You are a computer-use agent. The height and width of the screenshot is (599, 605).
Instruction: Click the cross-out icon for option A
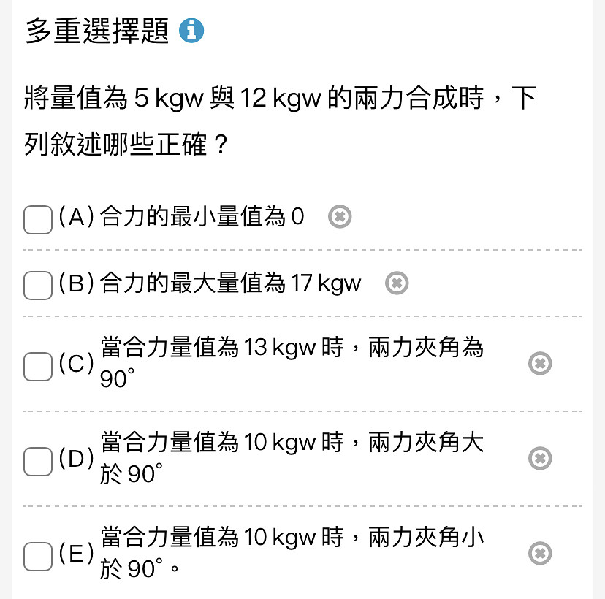[340, 217]
